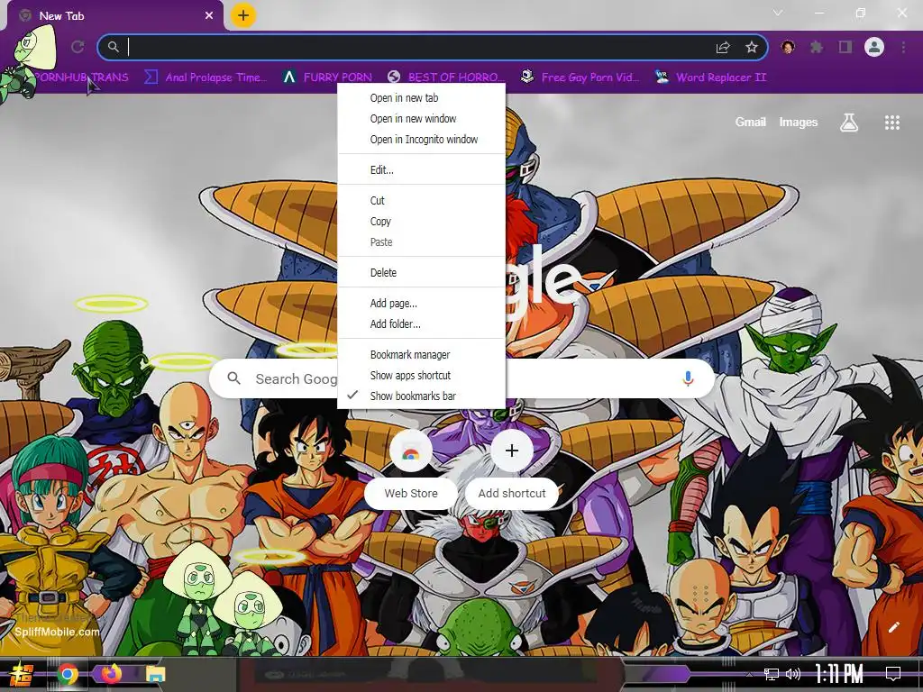This screenshot has height=692, width=923.
Task: Choose Open in new tab
Action: point(422,97)
